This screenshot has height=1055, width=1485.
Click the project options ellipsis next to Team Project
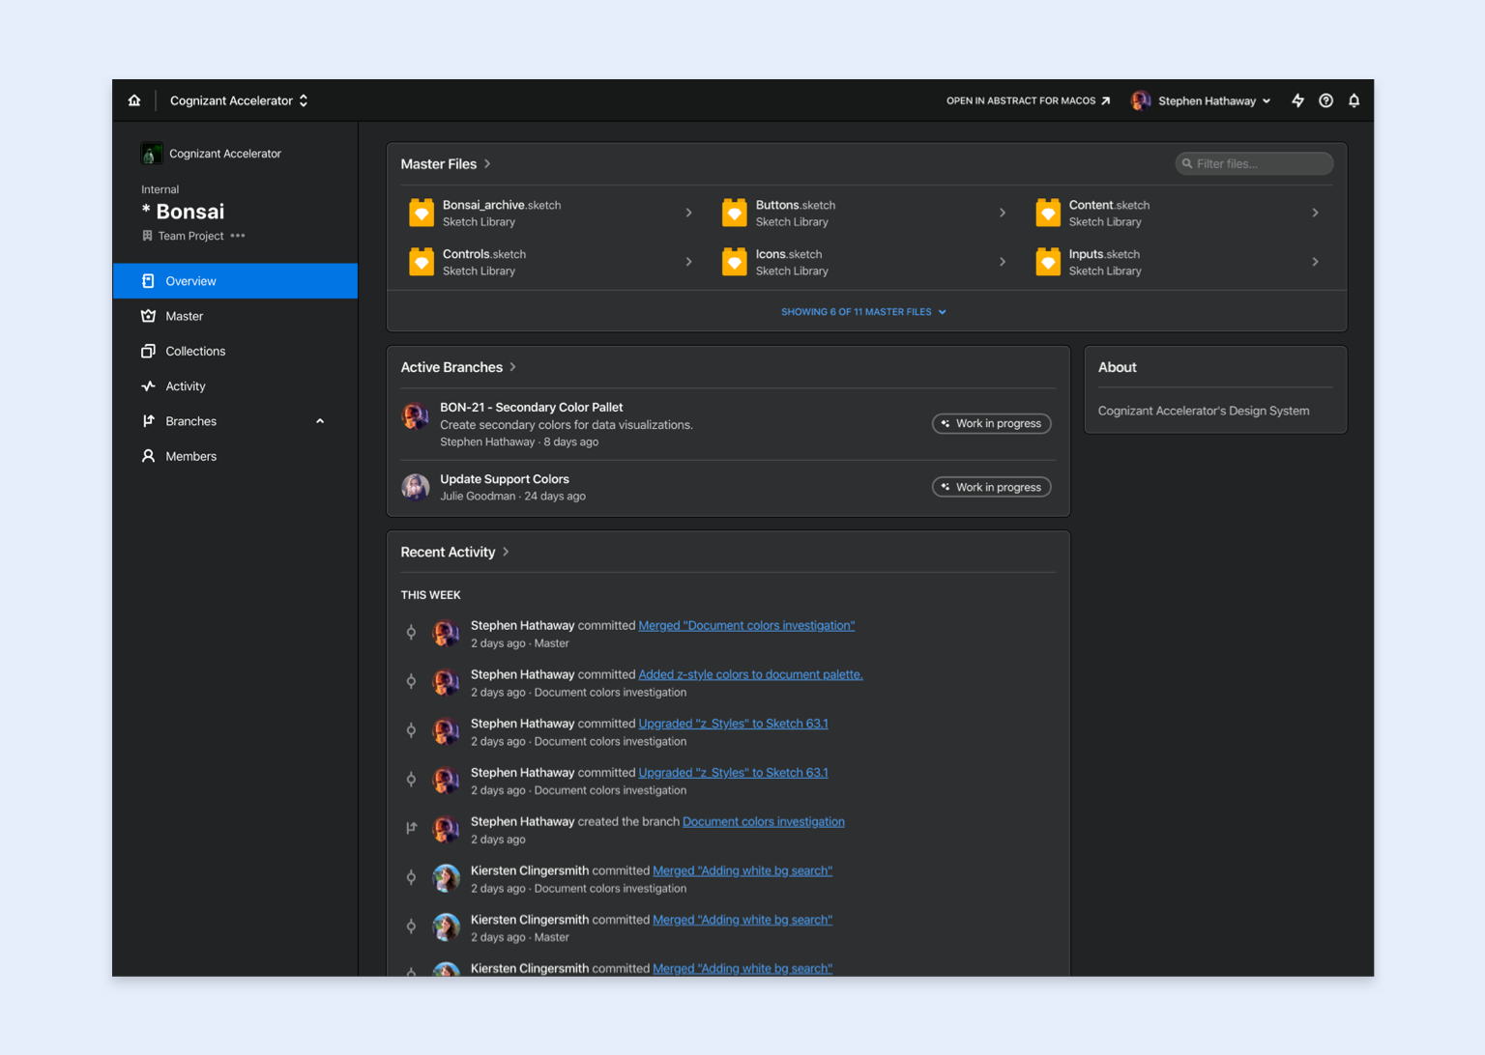point(238,236)
